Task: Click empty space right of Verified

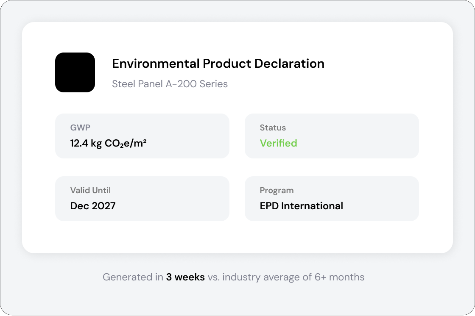Action: pos(360,143)
